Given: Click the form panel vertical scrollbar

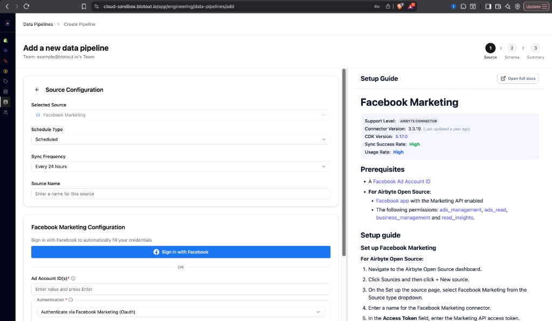Looking at the screenshot, I should (x=344, y=162).
